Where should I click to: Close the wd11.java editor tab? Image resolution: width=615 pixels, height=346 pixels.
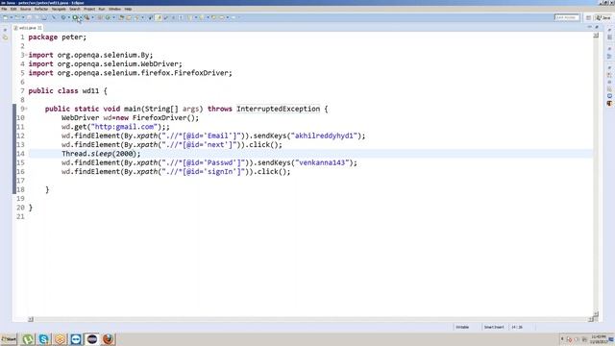(x=39, y=28)
